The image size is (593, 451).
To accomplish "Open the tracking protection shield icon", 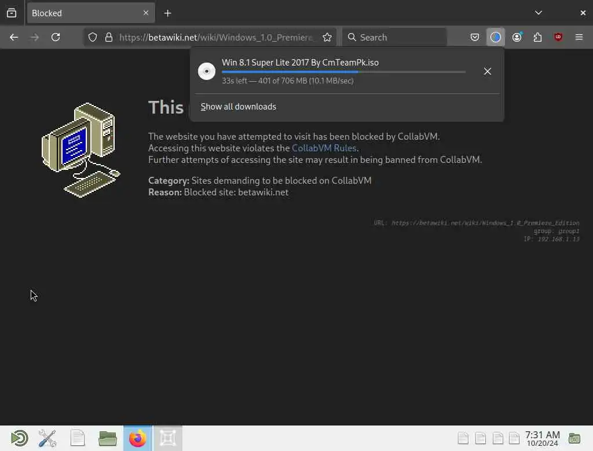I will tap(93, 37).
